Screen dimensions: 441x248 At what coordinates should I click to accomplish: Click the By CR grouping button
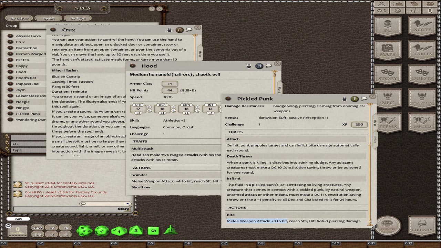point(48,18)
